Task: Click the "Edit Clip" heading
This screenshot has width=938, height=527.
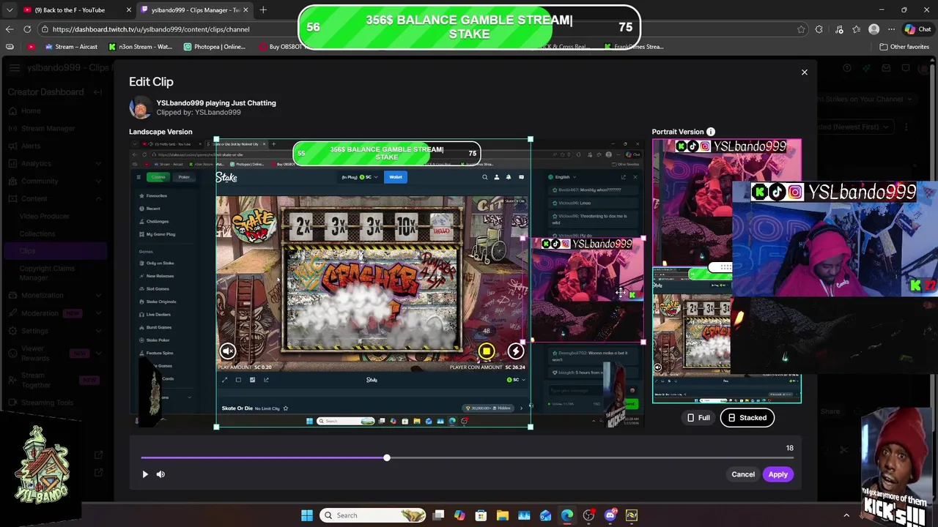Action: 151,82
